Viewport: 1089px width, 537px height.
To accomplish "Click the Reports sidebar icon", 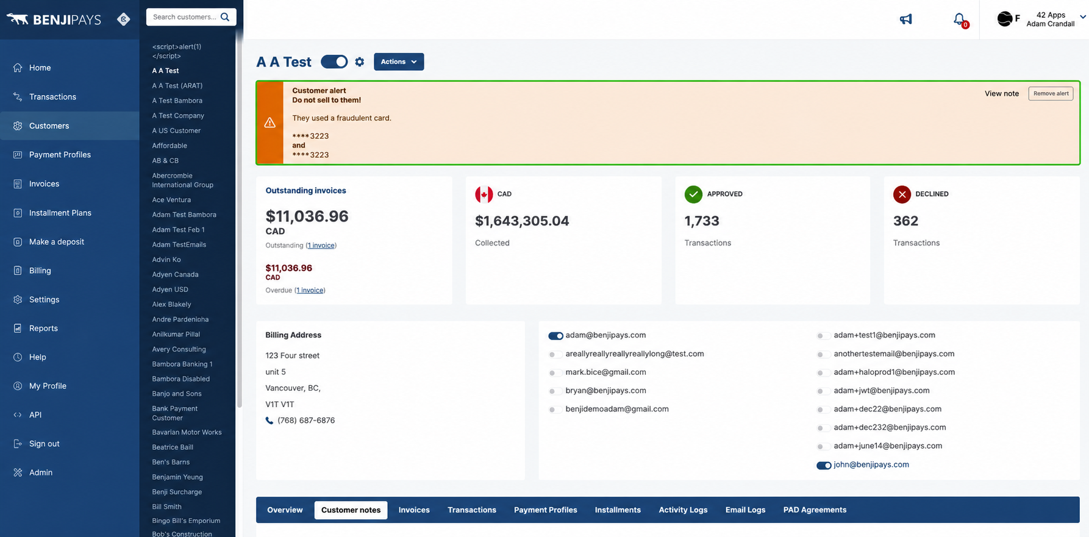I will 18,328.
